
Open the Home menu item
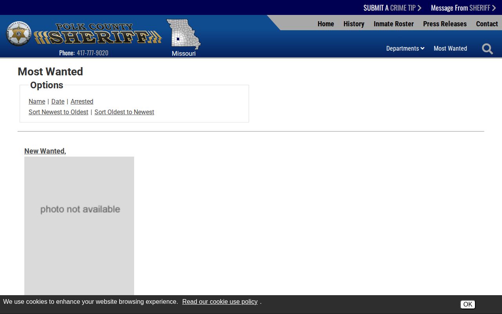point(326,24)
